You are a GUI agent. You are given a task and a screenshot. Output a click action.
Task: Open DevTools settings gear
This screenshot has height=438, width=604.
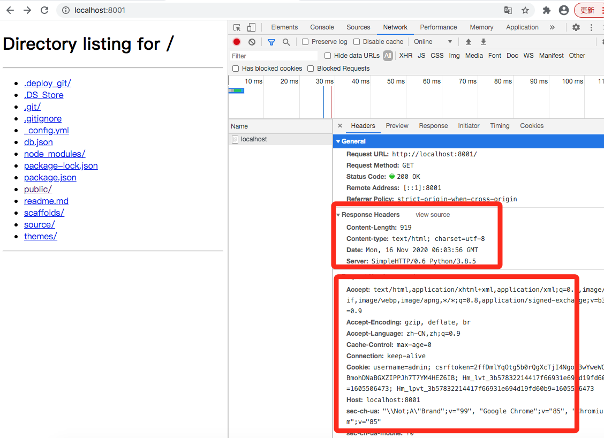tap(576, 27)
